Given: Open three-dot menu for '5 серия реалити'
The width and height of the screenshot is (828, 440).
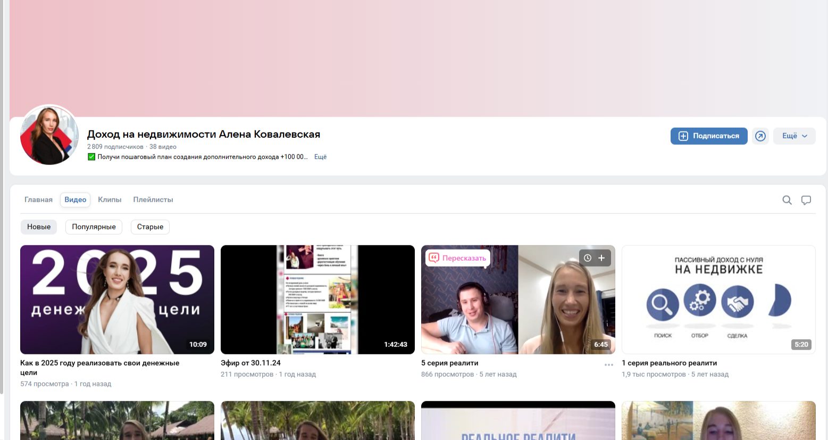Looking at the screenshot, I should 609,365.
